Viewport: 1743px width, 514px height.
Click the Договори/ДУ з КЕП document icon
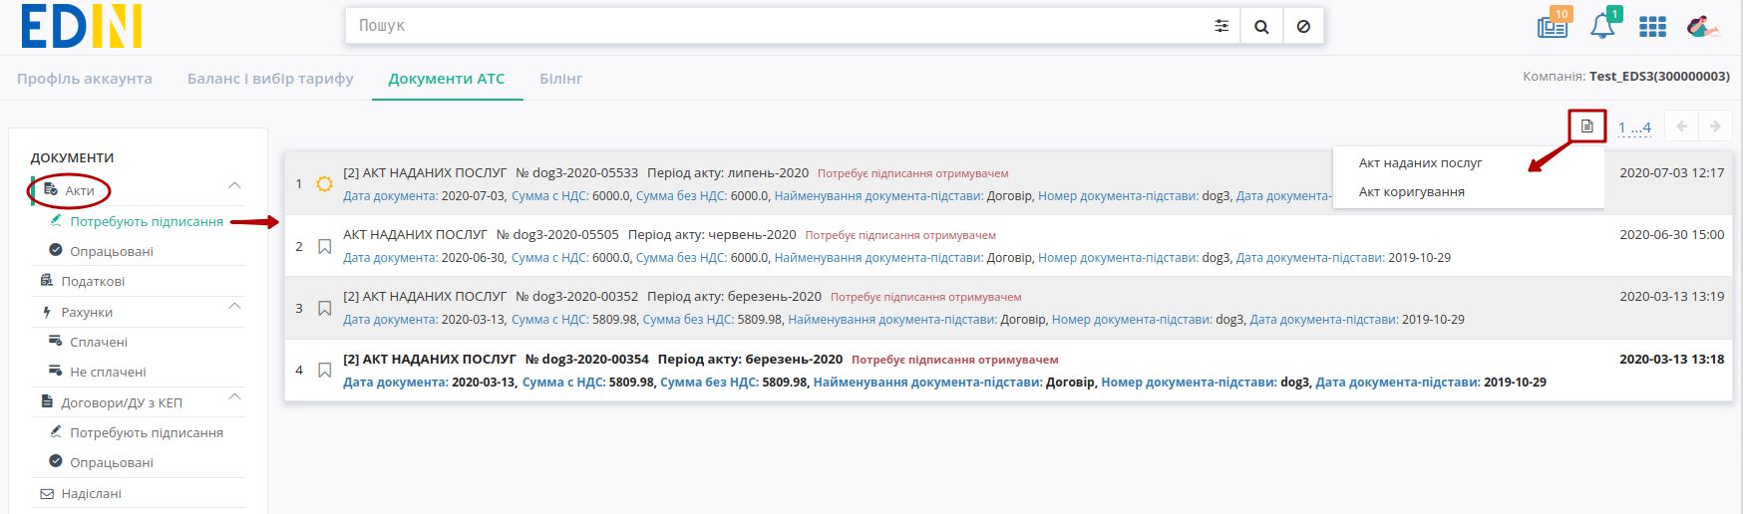(x=47, y=401)
